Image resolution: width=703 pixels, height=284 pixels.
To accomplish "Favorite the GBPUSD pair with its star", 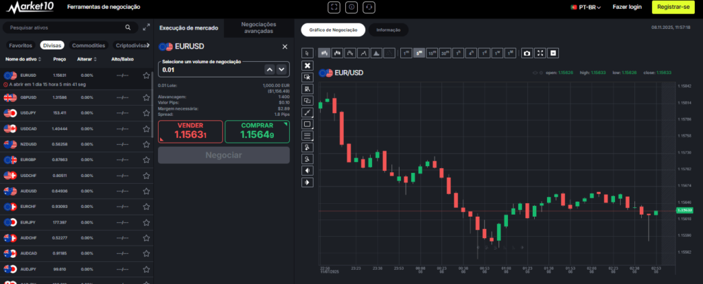I will tap(146, 97).
